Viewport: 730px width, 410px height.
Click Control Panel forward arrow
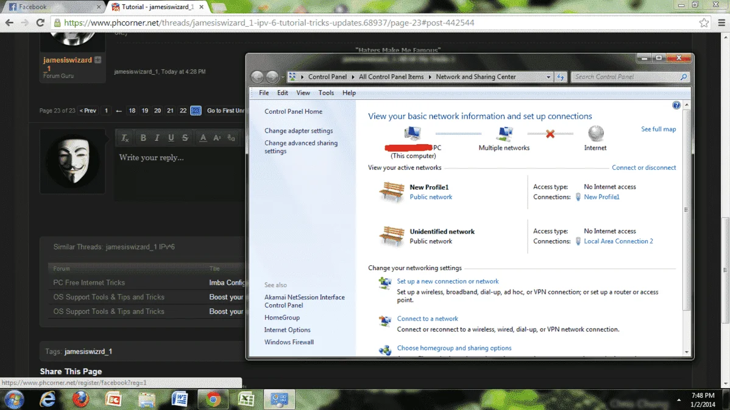tap(272, 77)
